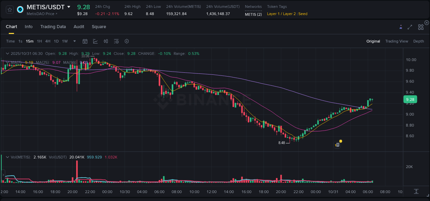Viewport: 430px width, 201px height.
Task: Open the calendar date-range picker icon
Action: pos(85,41)
